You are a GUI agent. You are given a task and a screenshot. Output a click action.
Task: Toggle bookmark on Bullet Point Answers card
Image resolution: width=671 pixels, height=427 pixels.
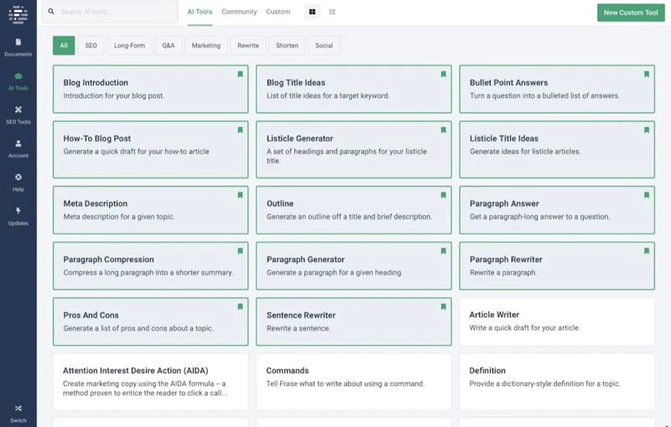646,75
